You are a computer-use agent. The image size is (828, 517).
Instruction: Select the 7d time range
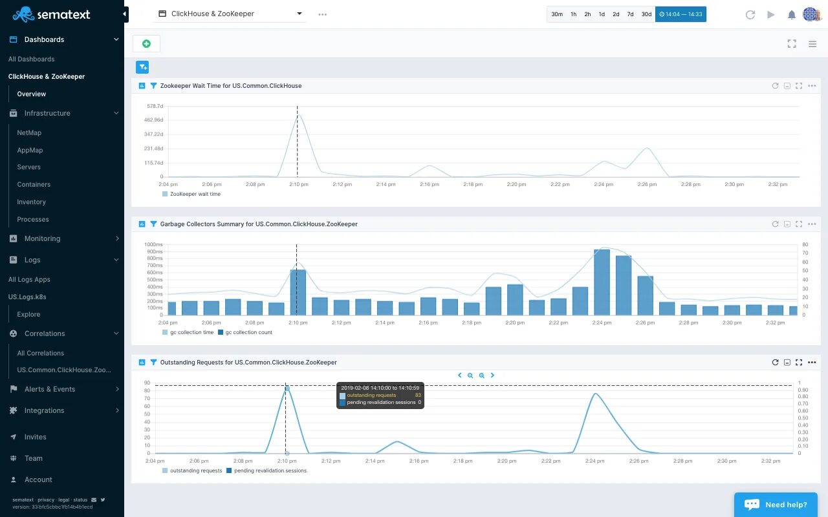(630, 14)
